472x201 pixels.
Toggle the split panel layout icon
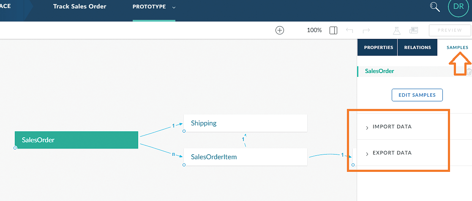click(x=333, y=30)
